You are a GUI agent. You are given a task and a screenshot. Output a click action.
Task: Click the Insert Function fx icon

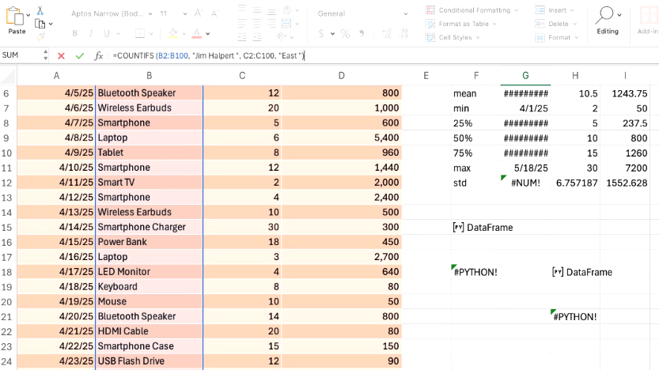(x=98, y=55)
